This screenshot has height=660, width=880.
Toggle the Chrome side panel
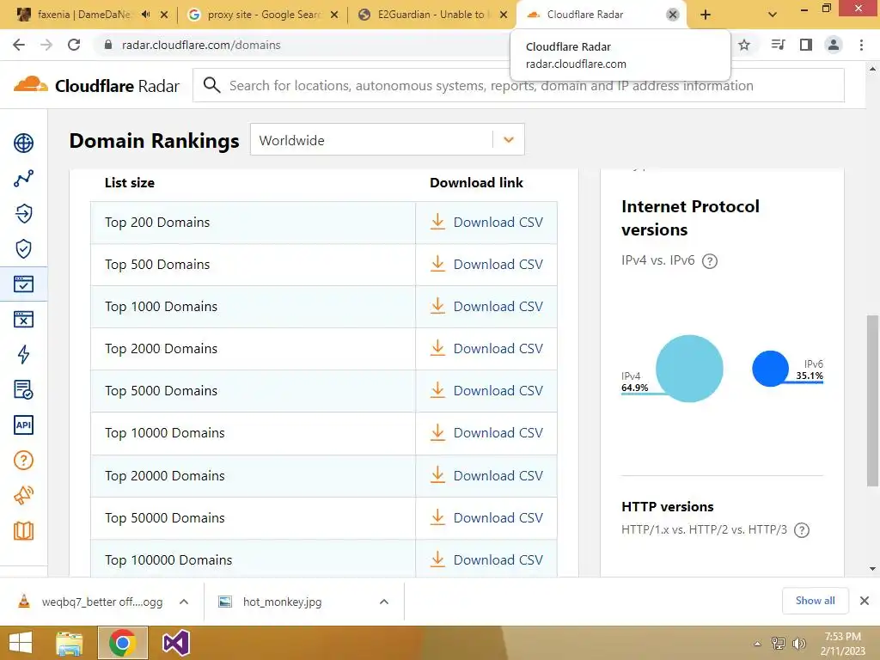(806, 45)
